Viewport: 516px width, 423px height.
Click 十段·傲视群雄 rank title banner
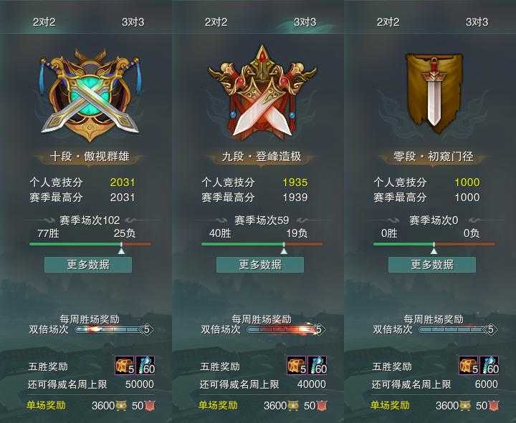coord(90,157)
